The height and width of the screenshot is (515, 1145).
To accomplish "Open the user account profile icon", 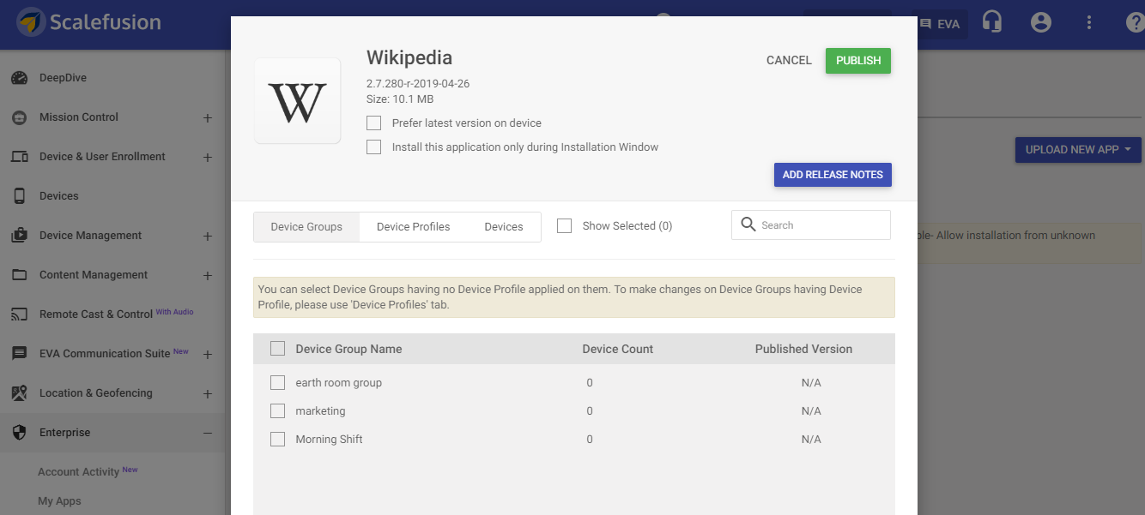I will click(x=1041, y=22).
